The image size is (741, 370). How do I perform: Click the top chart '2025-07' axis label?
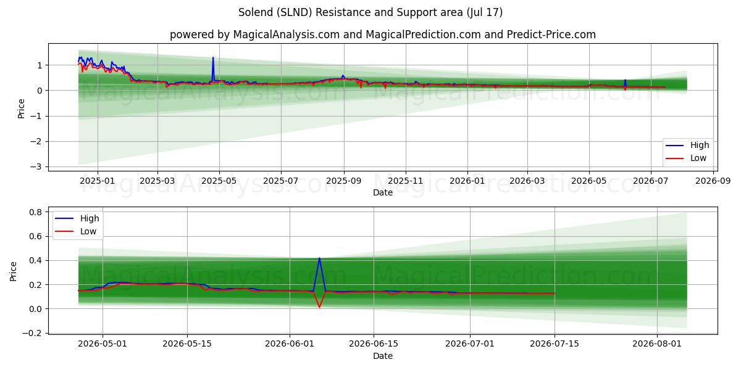(x=281, y=181)
